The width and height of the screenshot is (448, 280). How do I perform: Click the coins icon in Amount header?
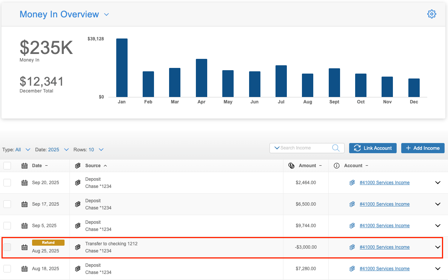click(291, 166)
